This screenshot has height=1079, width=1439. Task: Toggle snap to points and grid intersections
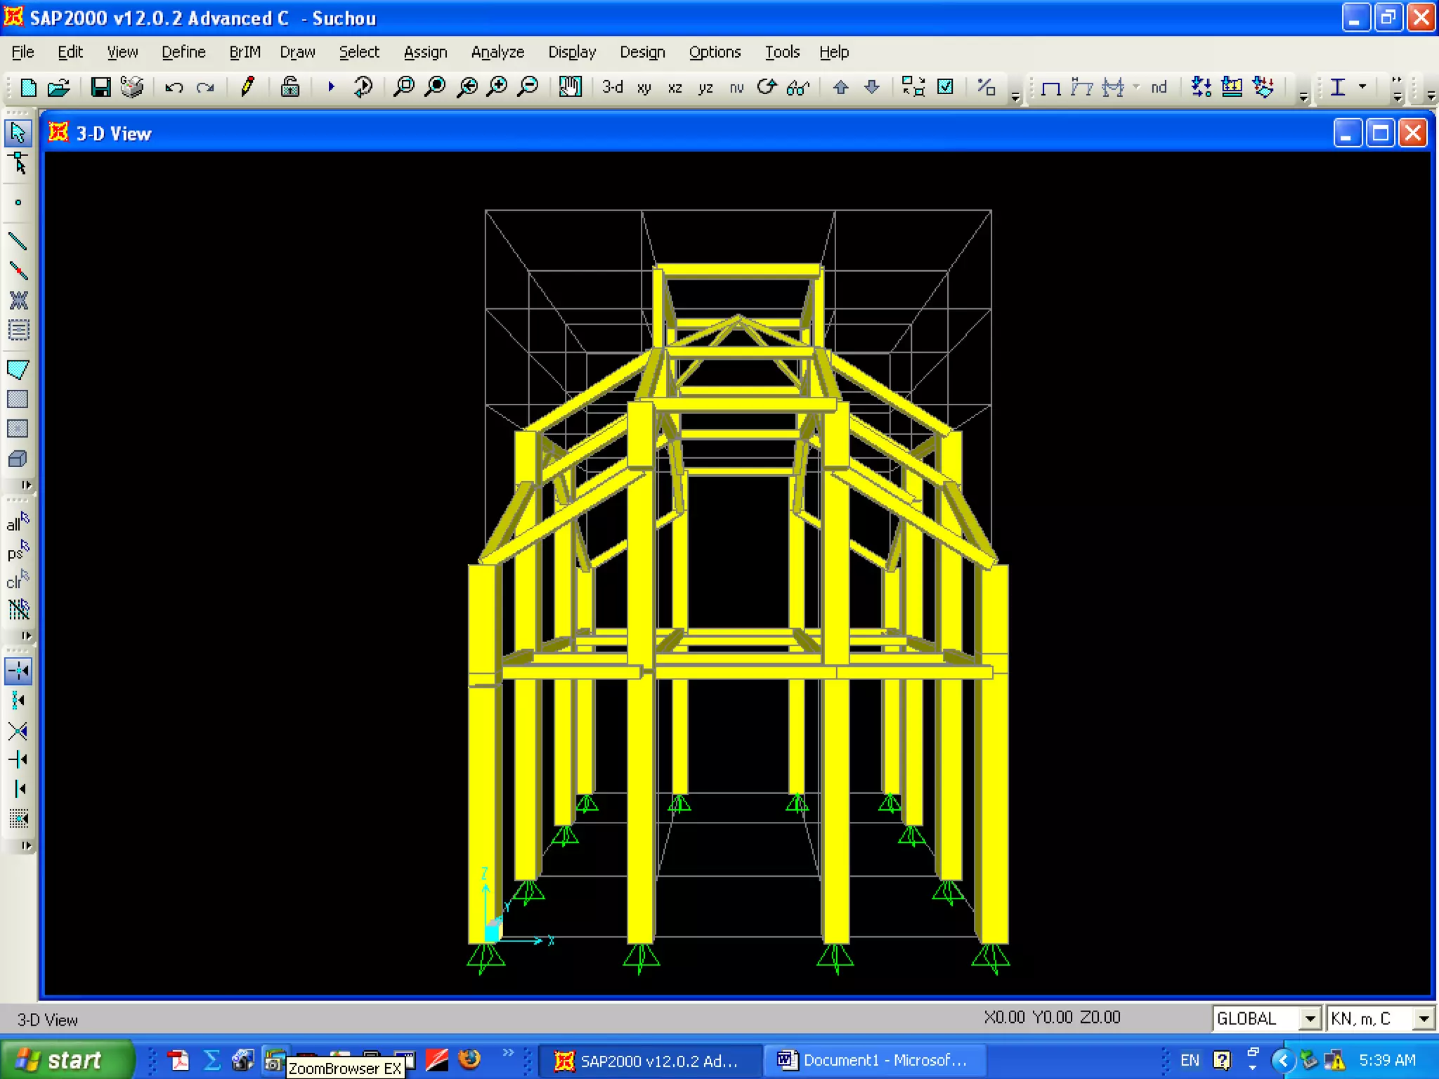click(x=18, y=671)
